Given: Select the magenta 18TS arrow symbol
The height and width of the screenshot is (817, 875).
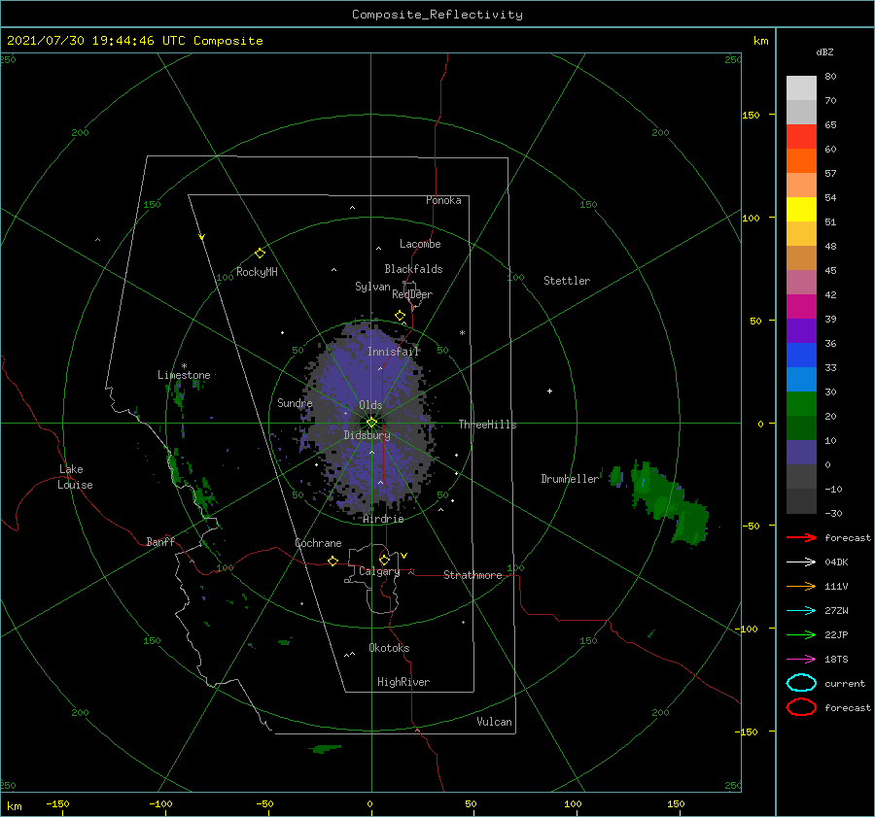Looking at the screenshot, I should pos(801,660).
